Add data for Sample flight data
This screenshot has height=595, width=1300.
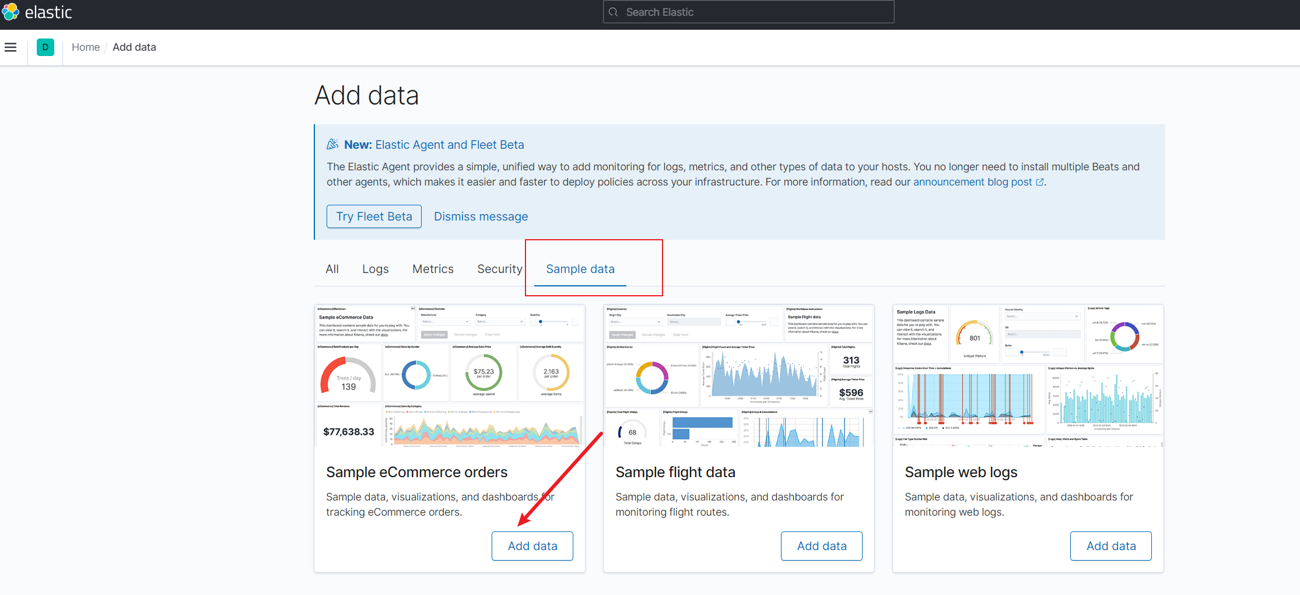tap(821, 546)
